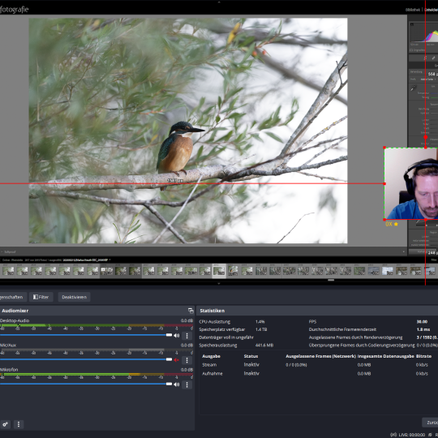438x438 pixels.
Task: Click the yellow star next to 0X
Action: click(x=396, y=224)
